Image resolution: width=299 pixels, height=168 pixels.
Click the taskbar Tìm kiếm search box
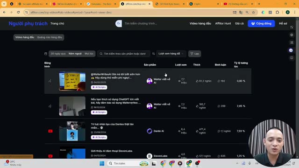coord(128,163)
